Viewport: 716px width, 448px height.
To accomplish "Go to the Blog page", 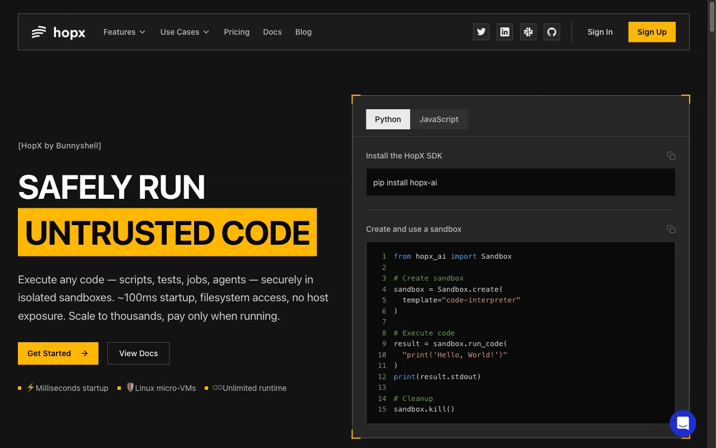I will coord(303,32).
